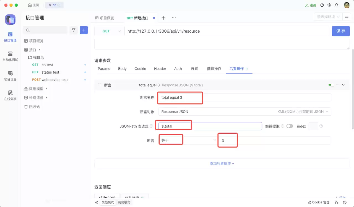Open 自动化测试 in the sidebar
This screenshot has width=354, height=207.
pos(10,56)
